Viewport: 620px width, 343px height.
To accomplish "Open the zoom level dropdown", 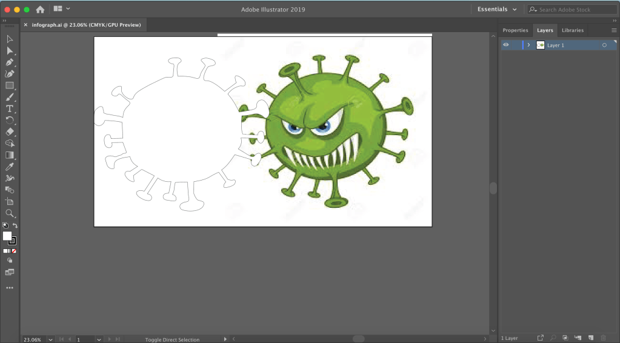I will (x=50, y=339).
